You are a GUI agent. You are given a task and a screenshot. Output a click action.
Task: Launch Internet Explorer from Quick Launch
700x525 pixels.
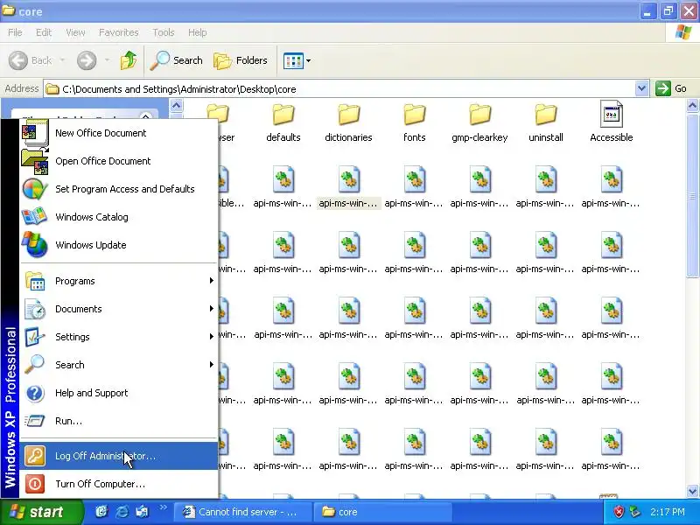pos(122,512)
